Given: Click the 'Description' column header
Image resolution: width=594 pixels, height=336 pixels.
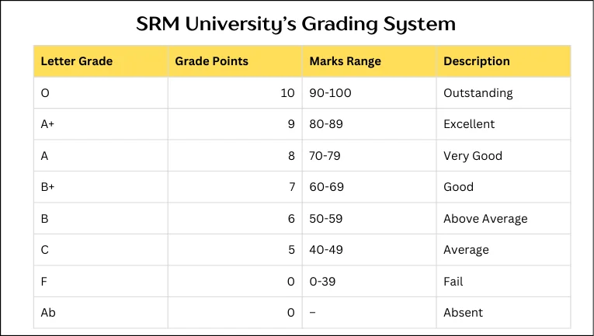Looking at the screenshot, I should click(477, 61).
